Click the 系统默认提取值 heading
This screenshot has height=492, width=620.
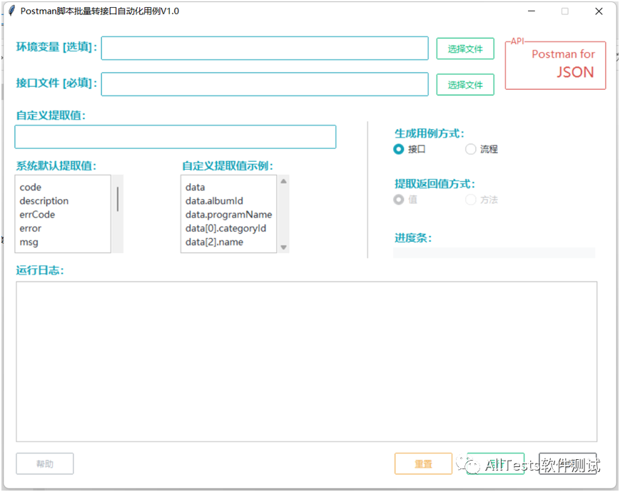[56, 165]
